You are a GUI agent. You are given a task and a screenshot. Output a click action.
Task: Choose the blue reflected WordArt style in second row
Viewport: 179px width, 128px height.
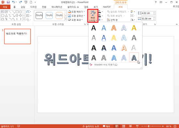(x=103, y=38)
